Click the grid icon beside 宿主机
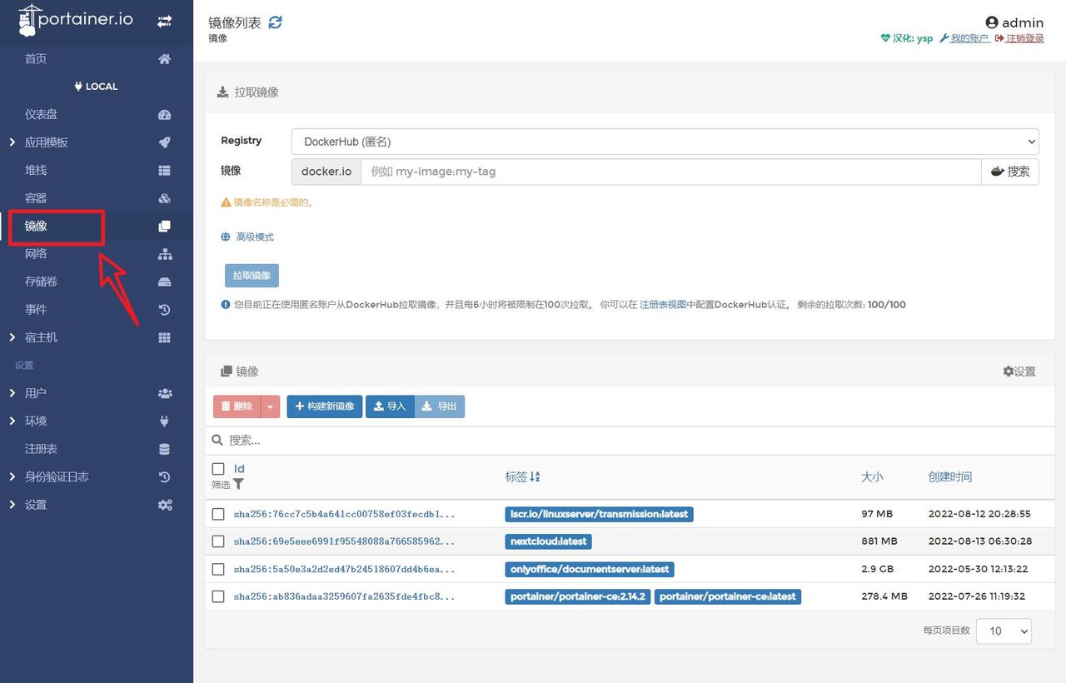Image resolution: width=1066 pixels, height=683 pixels. [164, 337]
